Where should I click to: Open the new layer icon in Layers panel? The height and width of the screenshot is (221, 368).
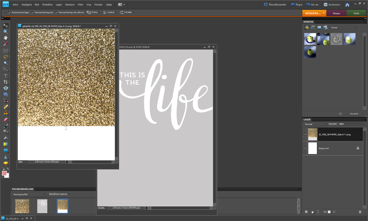(306, 212)
